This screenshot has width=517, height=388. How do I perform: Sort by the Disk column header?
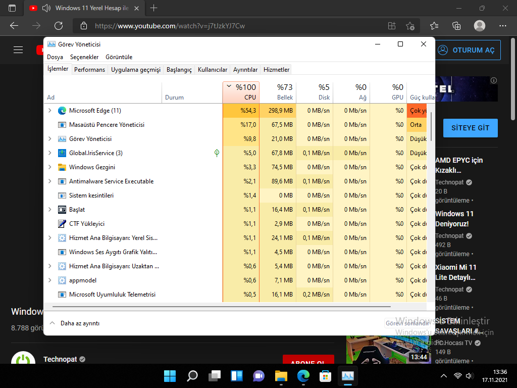pyautogui.click(x=315, y=92)
